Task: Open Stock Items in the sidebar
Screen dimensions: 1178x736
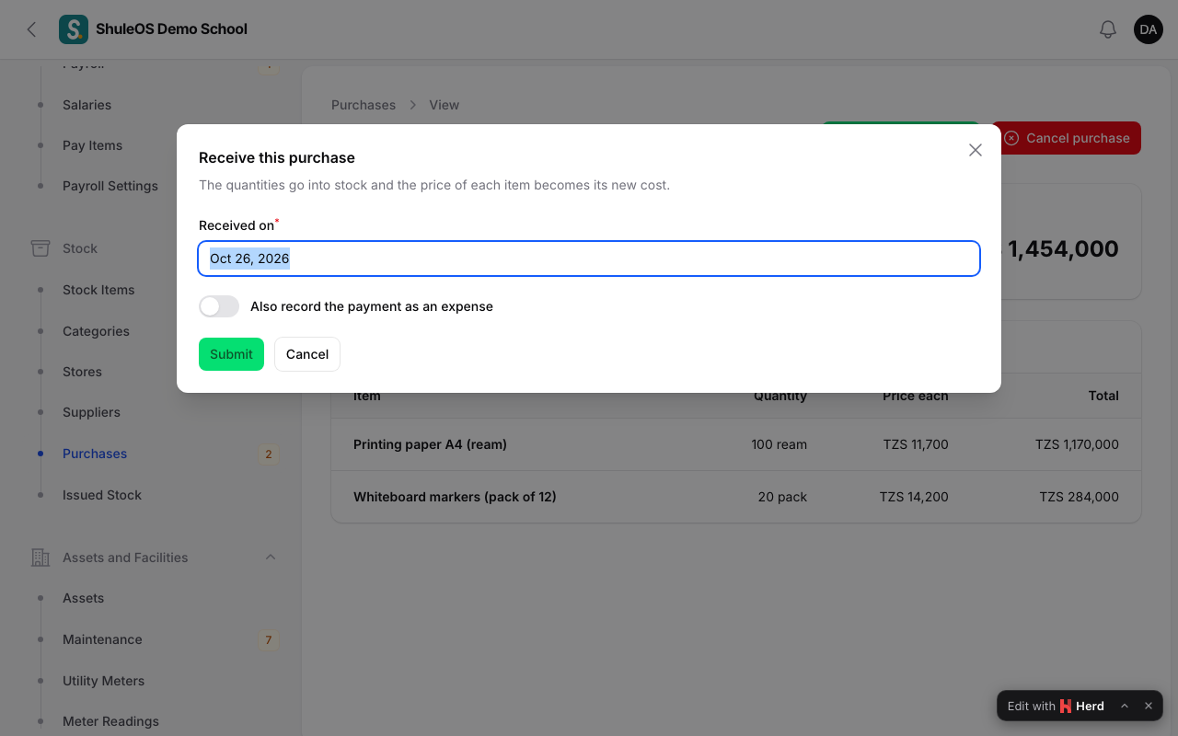Action: [98, 290]
